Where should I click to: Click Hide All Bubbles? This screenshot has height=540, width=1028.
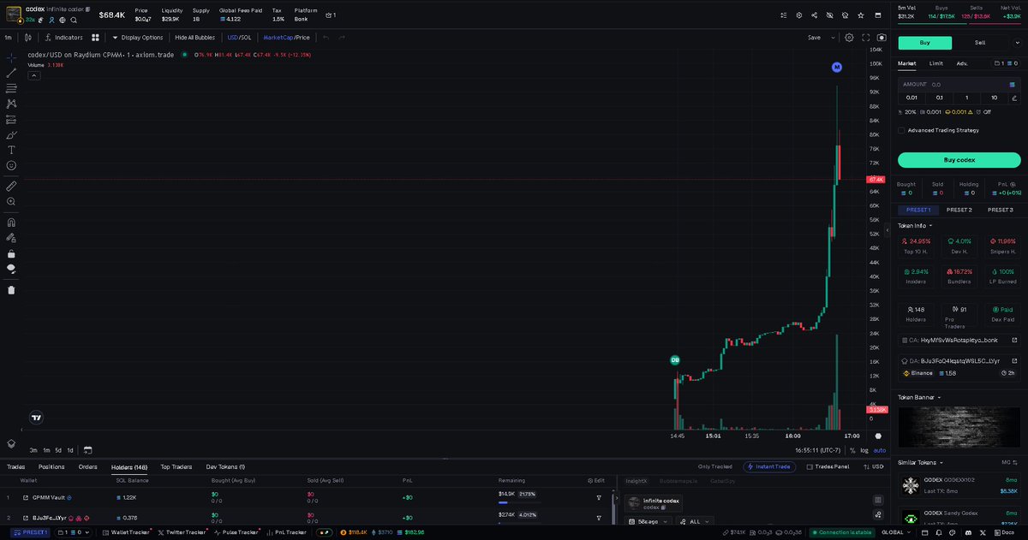(x=194, y=38)
